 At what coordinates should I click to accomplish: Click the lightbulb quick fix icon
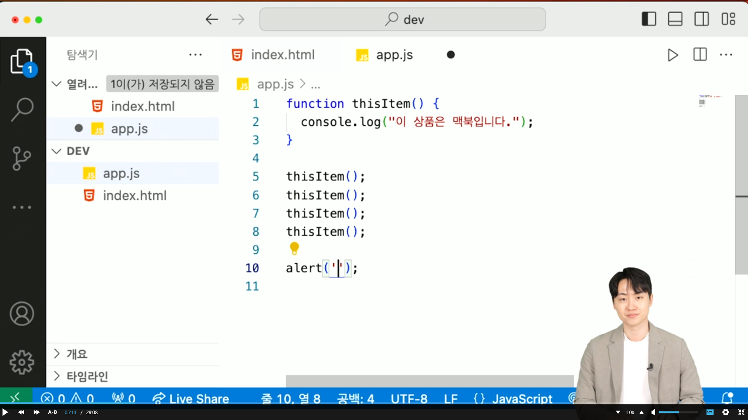(294, 248)
